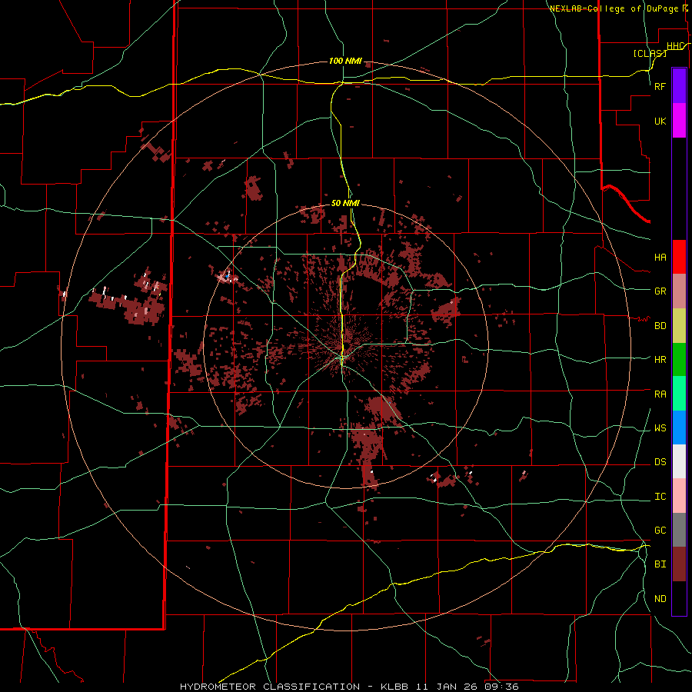Click the HYDROMETEOR CLASSIFICATION title text
The width and height of the screenshot is (692, 692).
tap(270, 687)
